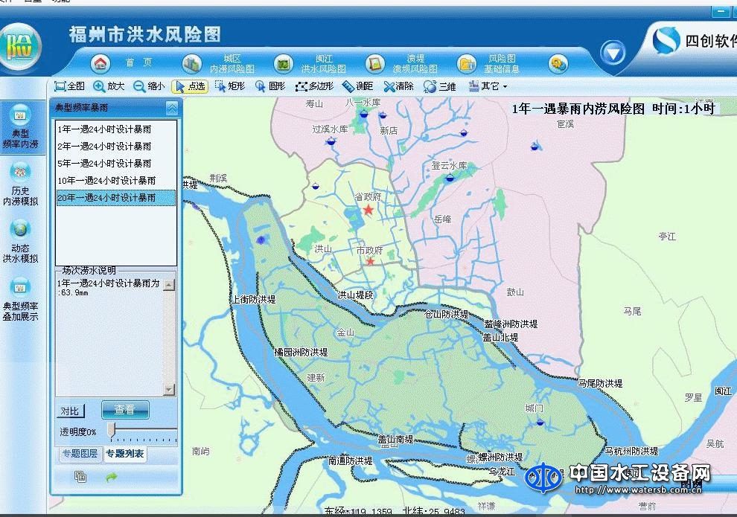Select the 点选 pointer selection tool

pyautogui.click(x=190, y=86)
